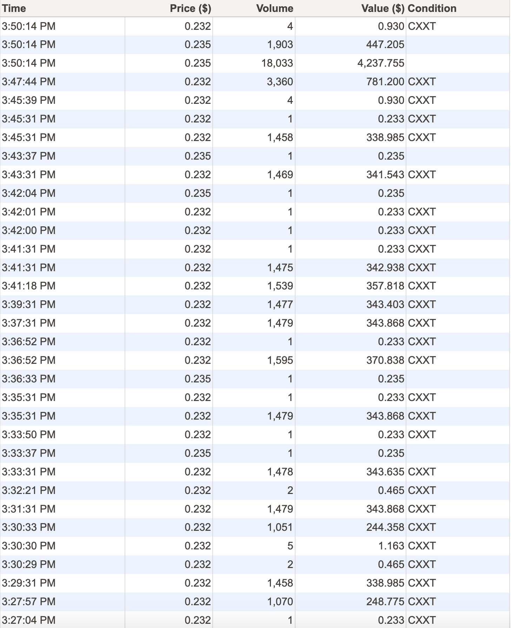Click the Condition column header
Image resolution: width=511 pixels, height=628 pixels.
(x=432, y=8)
